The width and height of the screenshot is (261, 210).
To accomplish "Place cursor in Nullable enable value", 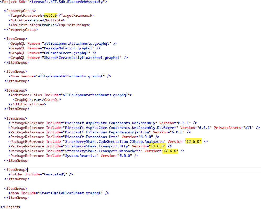I will pos(36,20).
